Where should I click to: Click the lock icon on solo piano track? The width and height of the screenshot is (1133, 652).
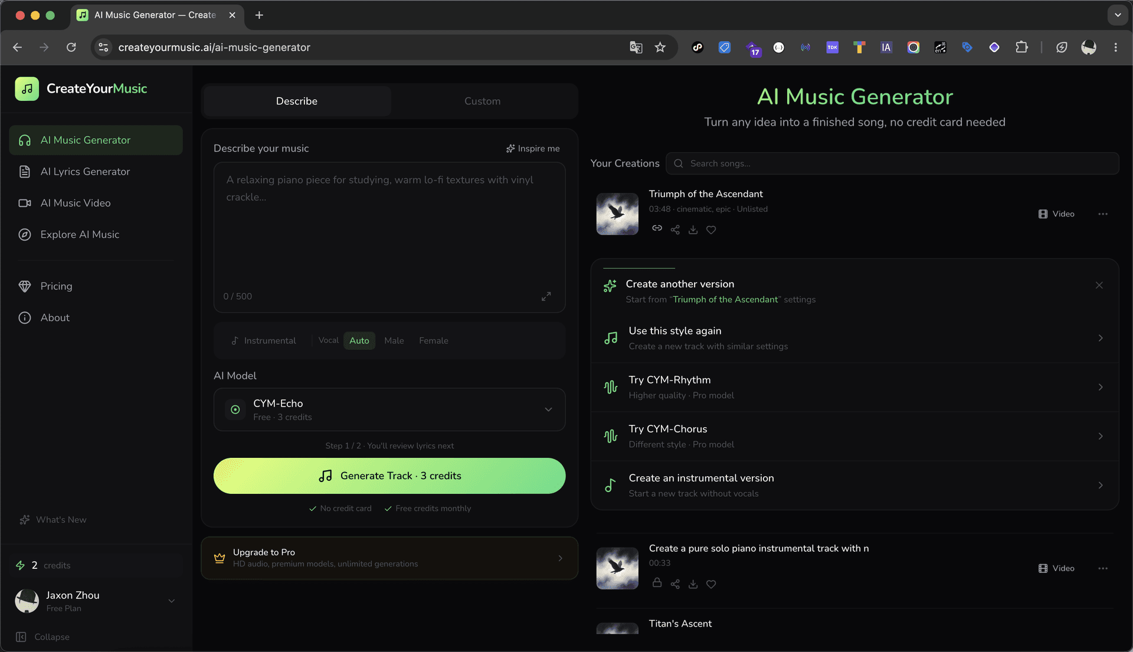(657, 583)
